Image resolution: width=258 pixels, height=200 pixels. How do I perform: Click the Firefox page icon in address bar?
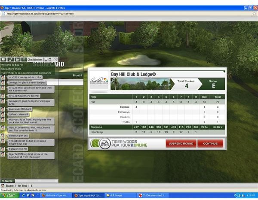[x=3, y=14]
